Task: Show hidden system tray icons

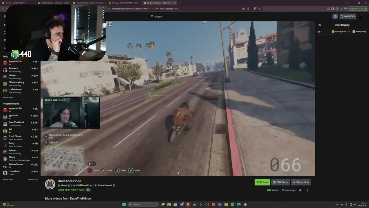Action: (337, 205)
